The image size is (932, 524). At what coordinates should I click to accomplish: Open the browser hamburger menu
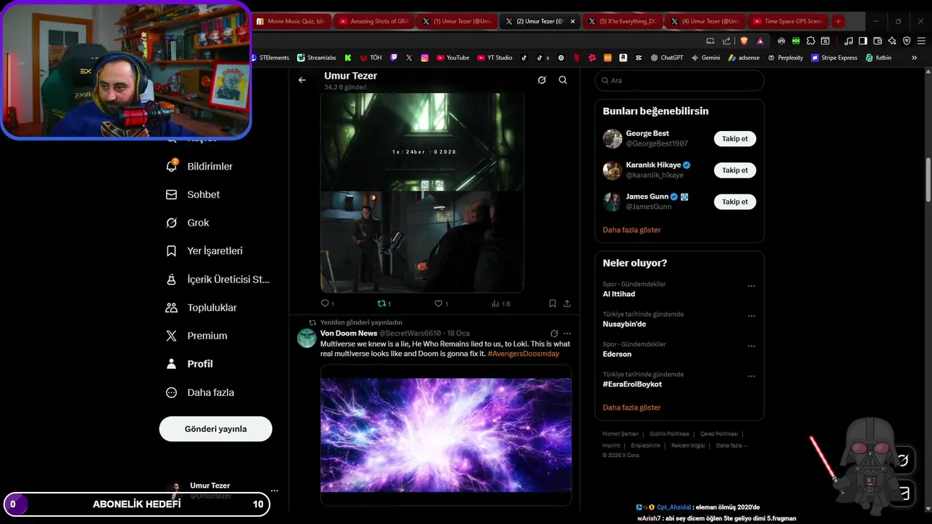pos(920,41)
